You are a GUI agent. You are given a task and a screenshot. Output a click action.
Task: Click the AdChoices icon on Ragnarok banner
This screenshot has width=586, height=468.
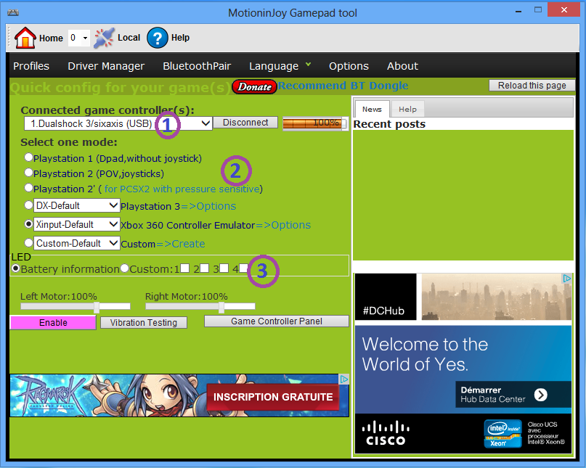[x=344, y=379]
